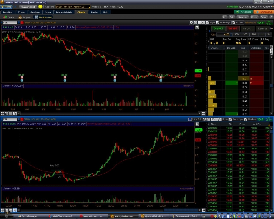
Task: Open the 2m timeframe selector
Action: [214, 119]
